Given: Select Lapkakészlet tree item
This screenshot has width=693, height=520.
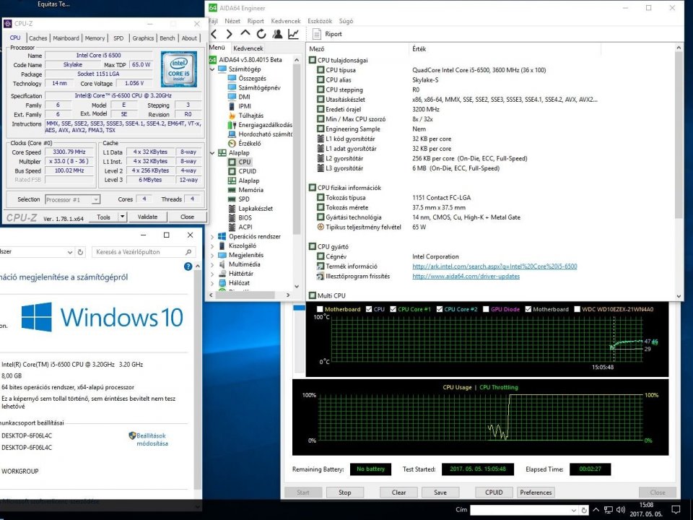Looking at the screenshot, I should pyautogui.click(x=256, y=208).
